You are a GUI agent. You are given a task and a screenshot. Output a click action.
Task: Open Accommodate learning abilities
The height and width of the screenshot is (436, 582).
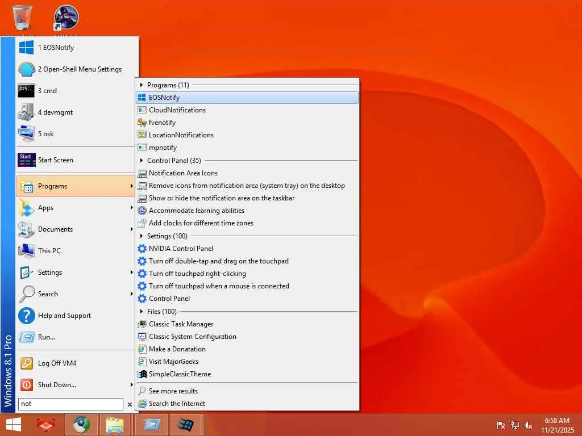tap(248, 211)
